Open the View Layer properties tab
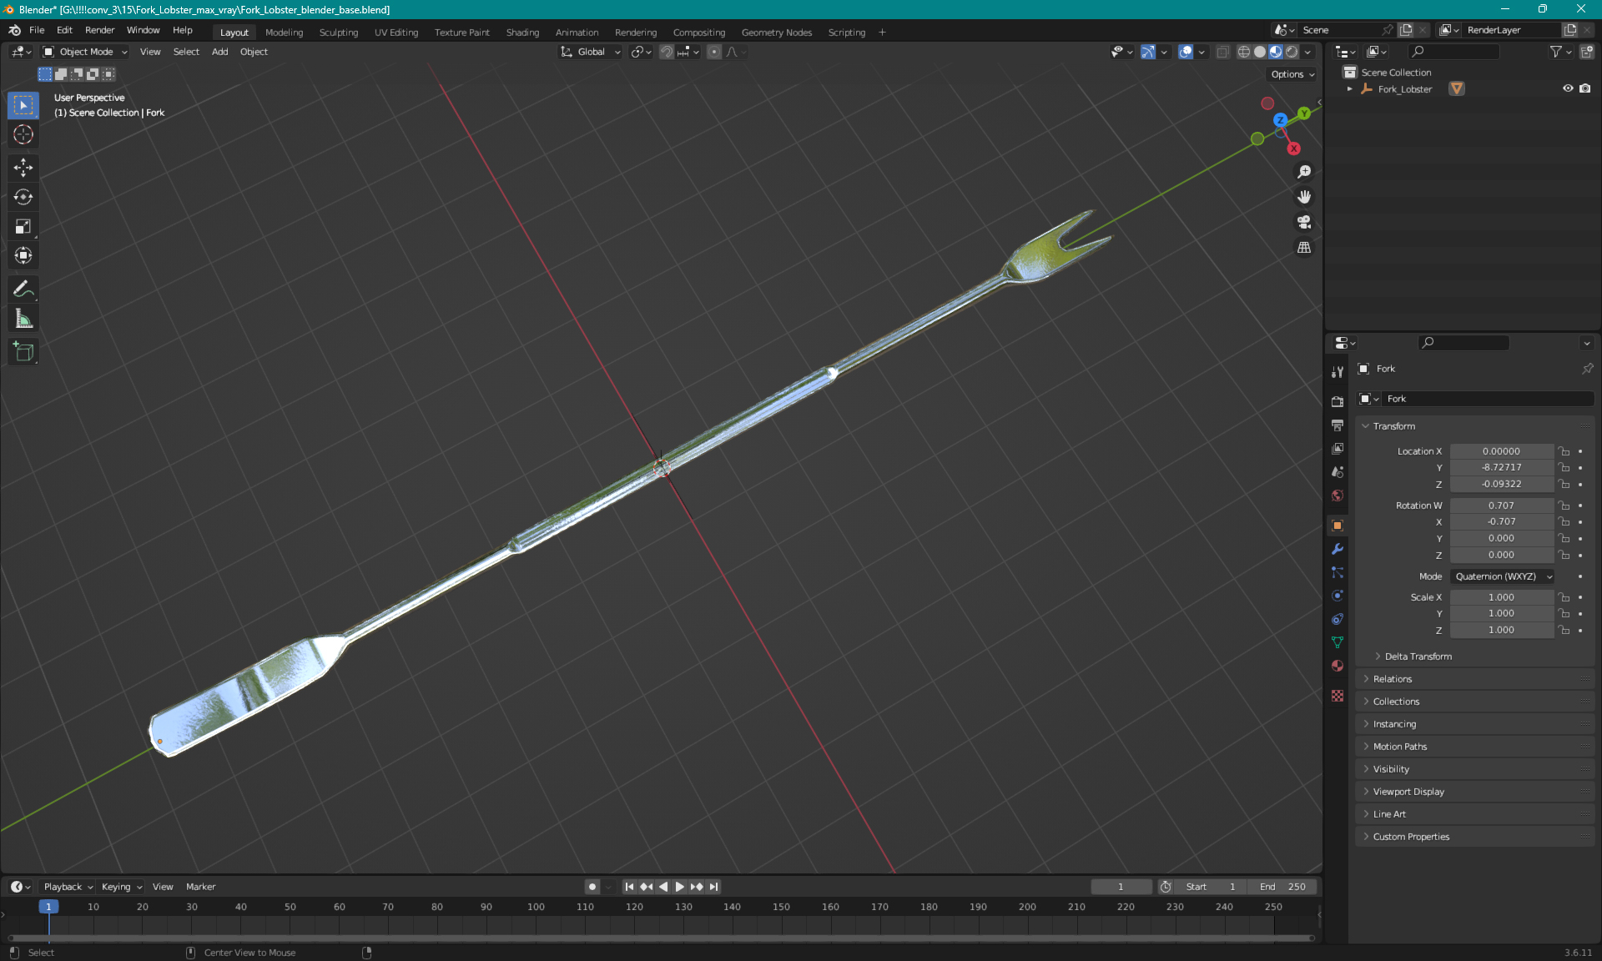Viewport: 1602px width, 961px height. 1338,448
